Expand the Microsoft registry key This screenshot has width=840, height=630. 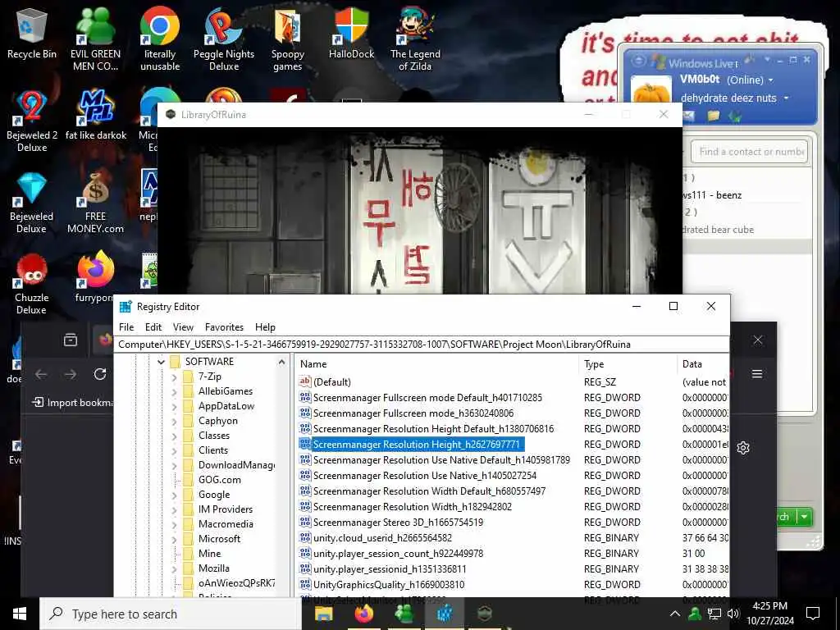click(x=174, y=539)
